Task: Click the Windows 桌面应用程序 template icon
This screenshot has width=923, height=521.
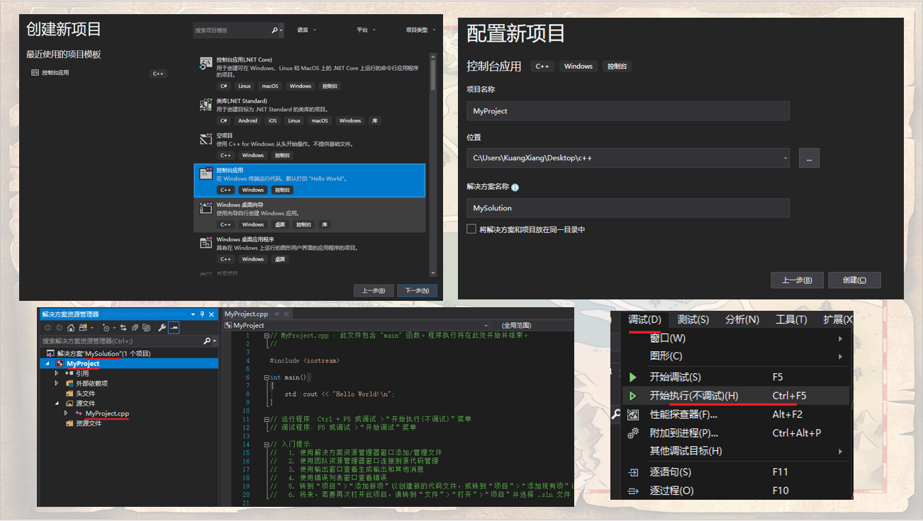Action: [x=206, y=243]
